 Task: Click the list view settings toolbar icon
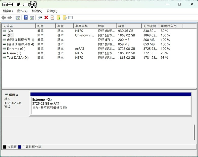[x=71, y=18]
